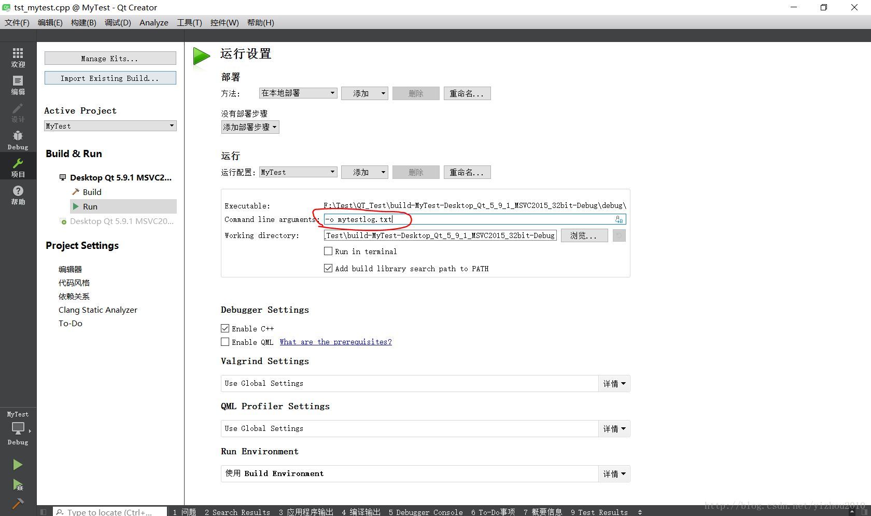Open the 帮助(H) menu
This screenshot has width=871, height=516.
tap(261, 22)
